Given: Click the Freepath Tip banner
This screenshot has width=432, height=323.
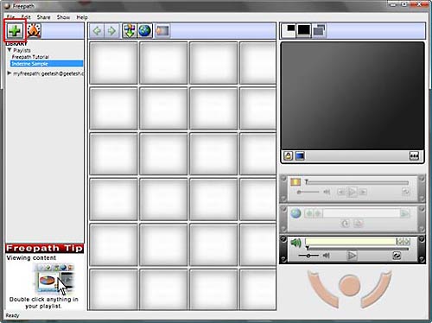Looking at the screenshot, I should (x=44, y=249).
